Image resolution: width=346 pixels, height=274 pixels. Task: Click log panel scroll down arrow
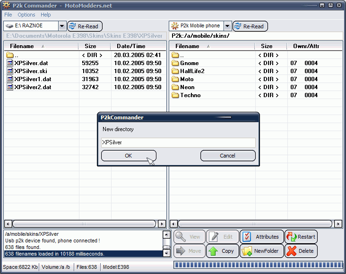[x=166, y=253]
